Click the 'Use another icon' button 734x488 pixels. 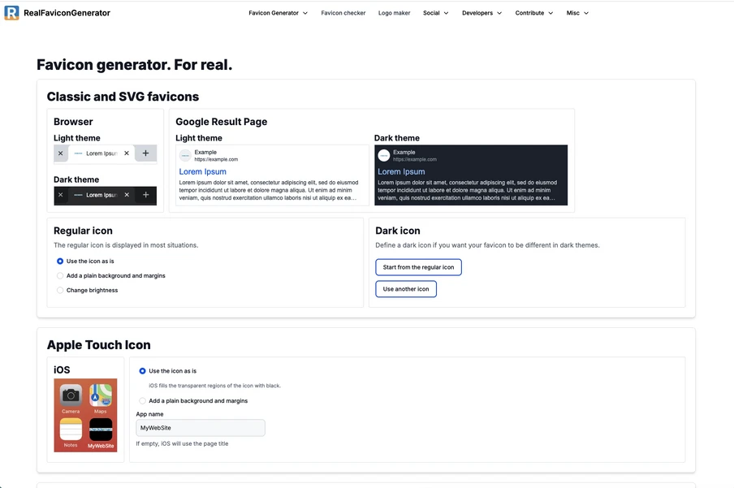(x=405, y=288)
